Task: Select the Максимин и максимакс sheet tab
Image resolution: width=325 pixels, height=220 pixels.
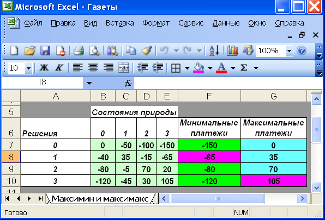Action: 100,199
